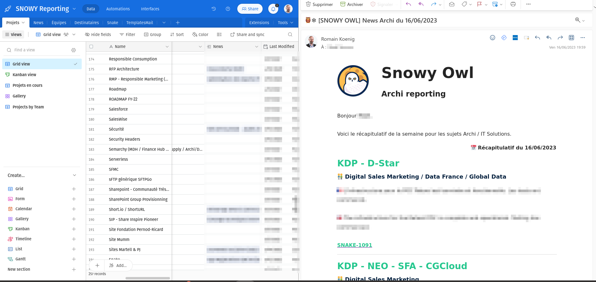The image size is (596, 282).
Task: Click Hide fields
Action: click(98, 34)
